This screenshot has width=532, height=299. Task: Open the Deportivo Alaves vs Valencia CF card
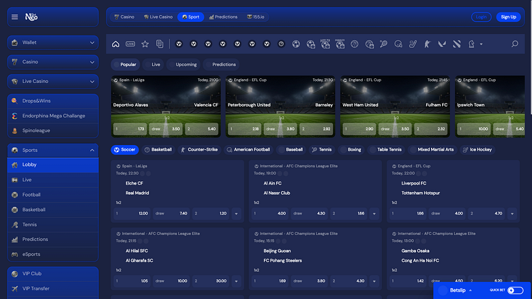166,106
